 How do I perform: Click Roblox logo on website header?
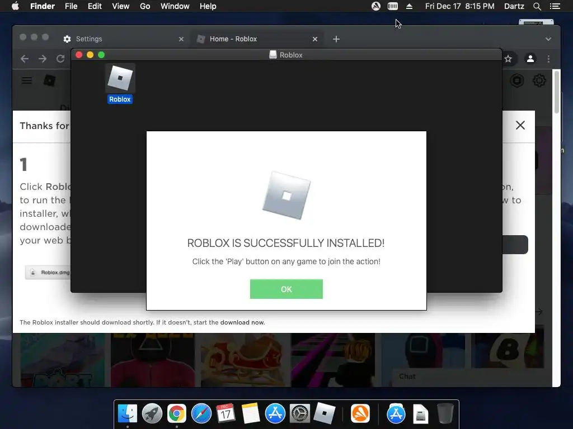pos(49,80)
